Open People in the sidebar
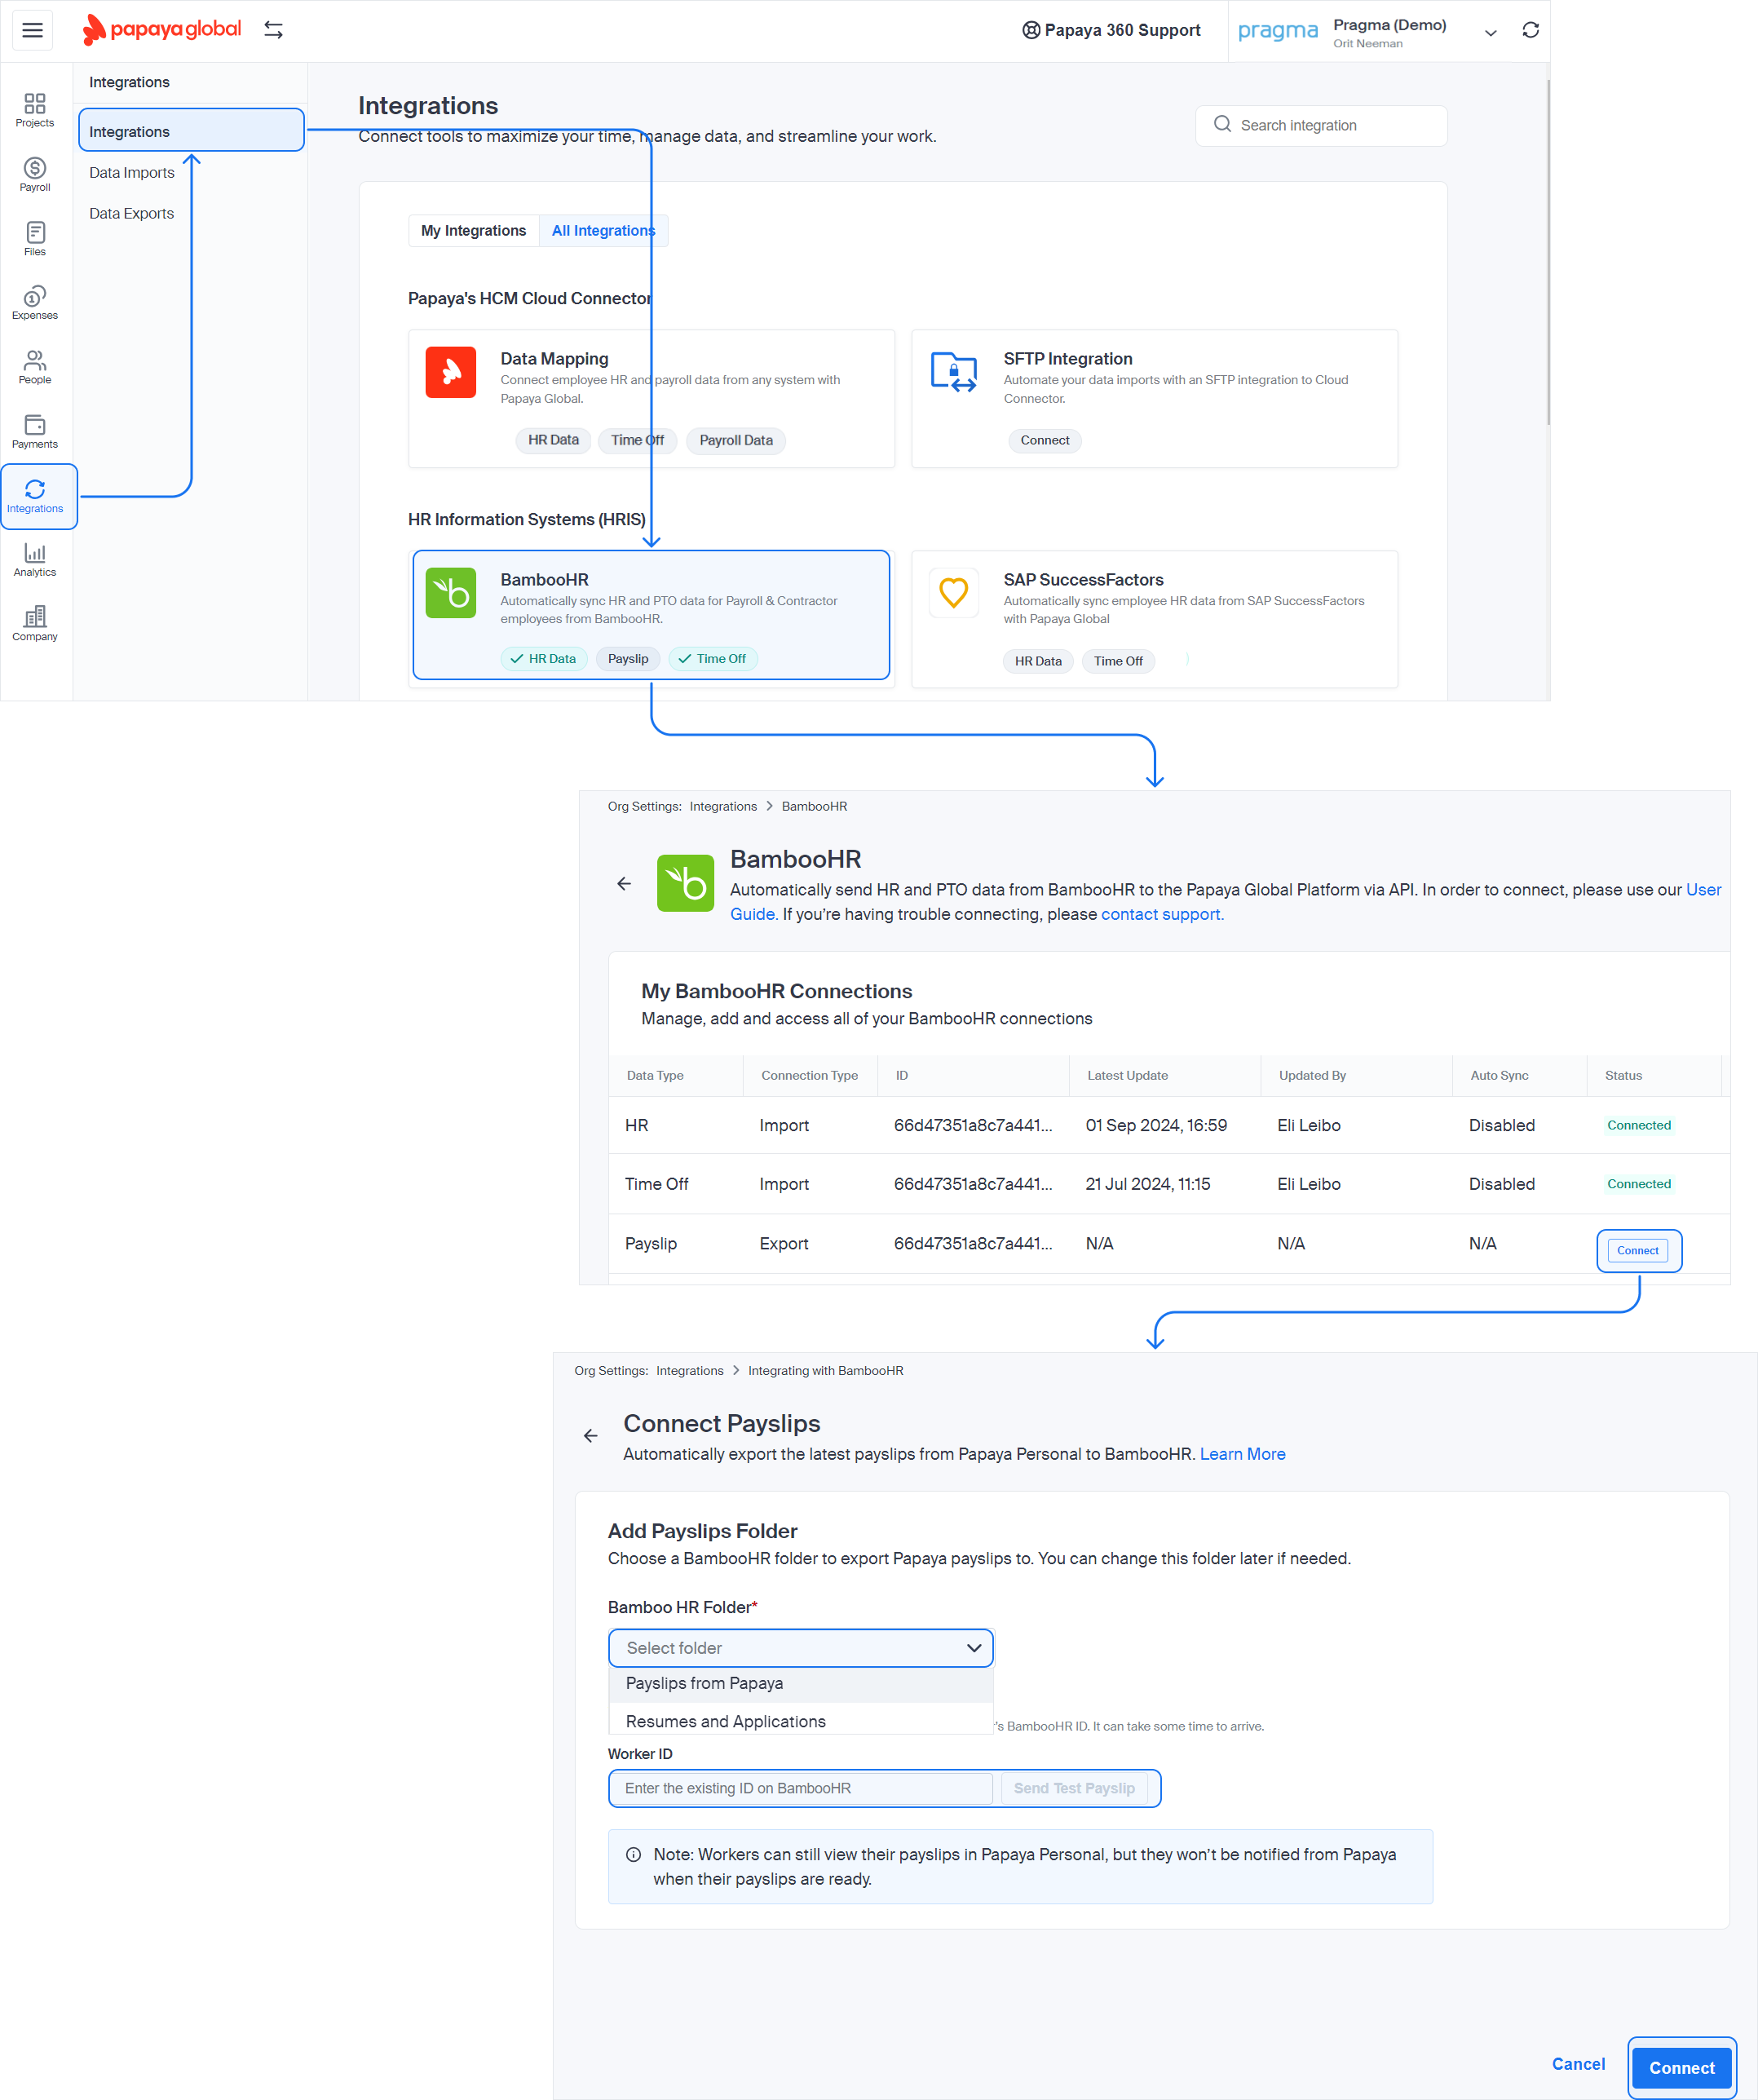The height and width of the screenshot is (2100, 1758). tap(35, 367)
